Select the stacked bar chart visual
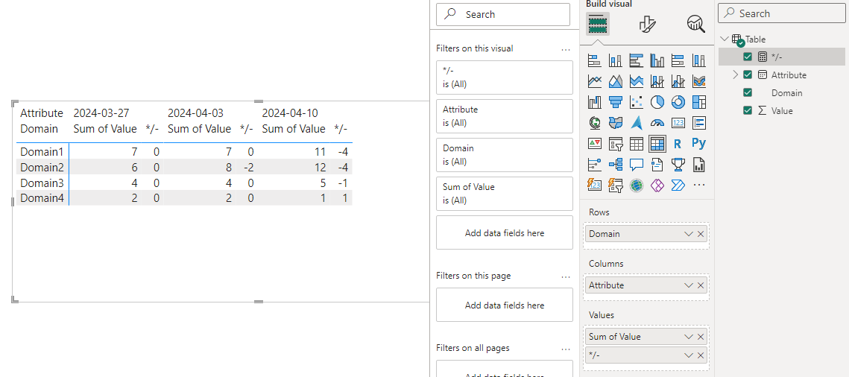The image size is (849, 377). tap(595, 60)
